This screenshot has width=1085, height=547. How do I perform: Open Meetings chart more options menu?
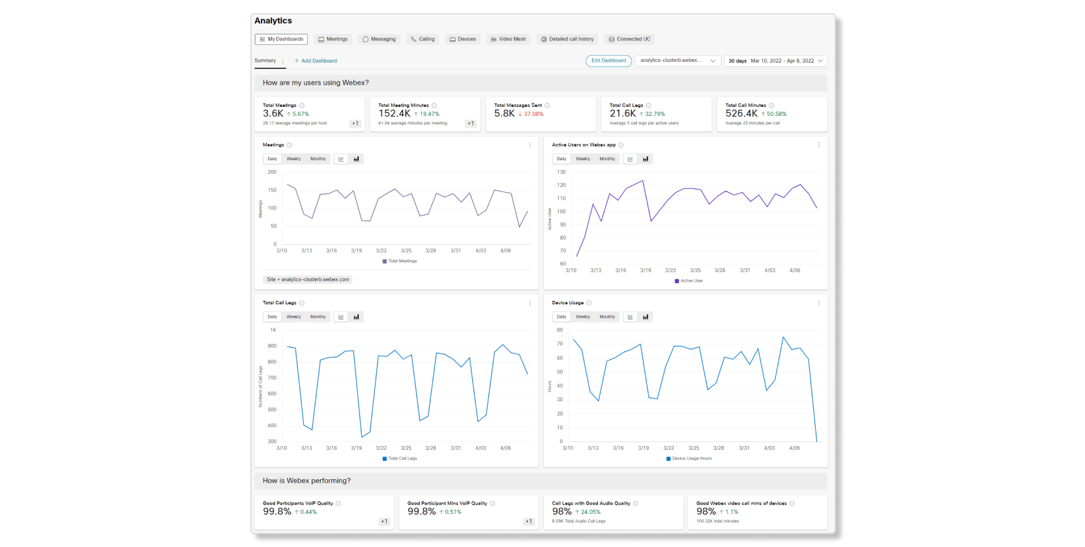coord(529,145)
